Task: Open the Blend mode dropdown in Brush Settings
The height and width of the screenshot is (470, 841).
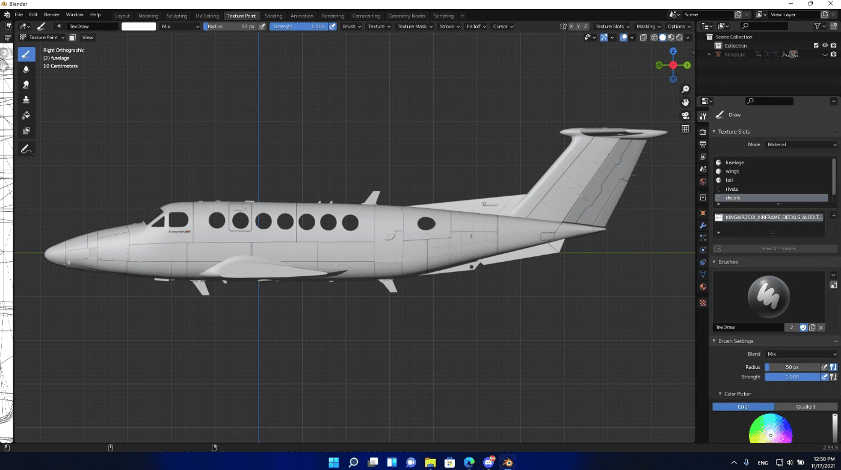Action: tap(801, 354)
